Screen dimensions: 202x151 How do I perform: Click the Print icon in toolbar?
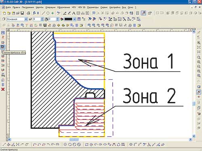[28, 13]
